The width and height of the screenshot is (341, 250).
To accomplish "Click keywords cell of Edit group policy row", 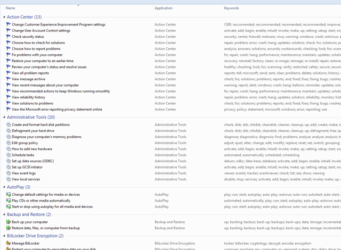I will [282, 143].
